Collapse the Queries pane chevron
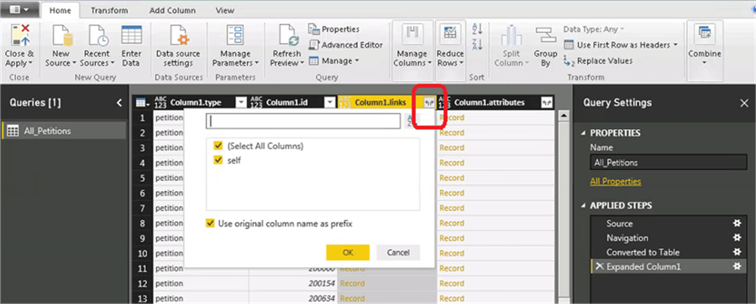 [119, 102]
